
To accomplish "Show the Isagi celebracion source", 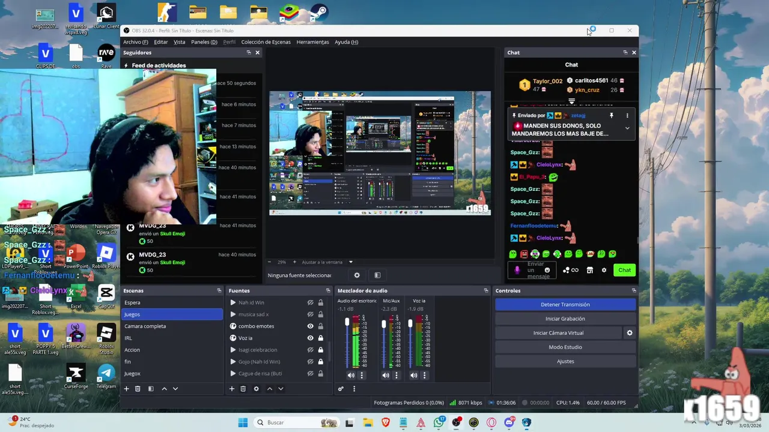I will tap(310, 350).
